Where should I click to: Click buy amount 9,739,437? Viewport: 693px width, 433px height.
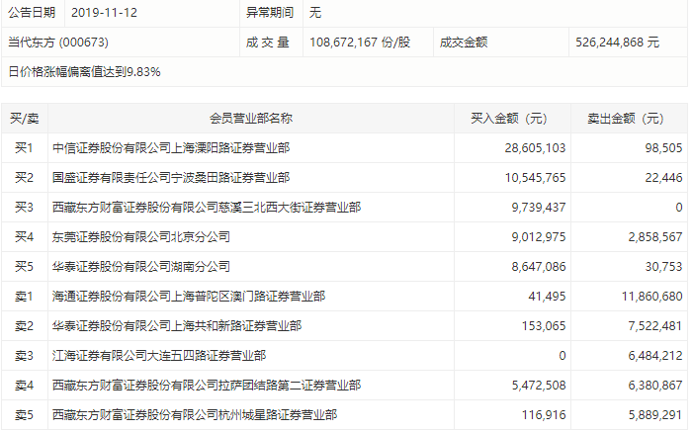coord(539,208)
